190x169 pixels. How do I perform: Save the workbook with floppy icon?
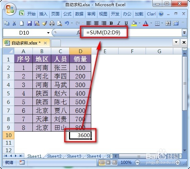click(29, 23)
